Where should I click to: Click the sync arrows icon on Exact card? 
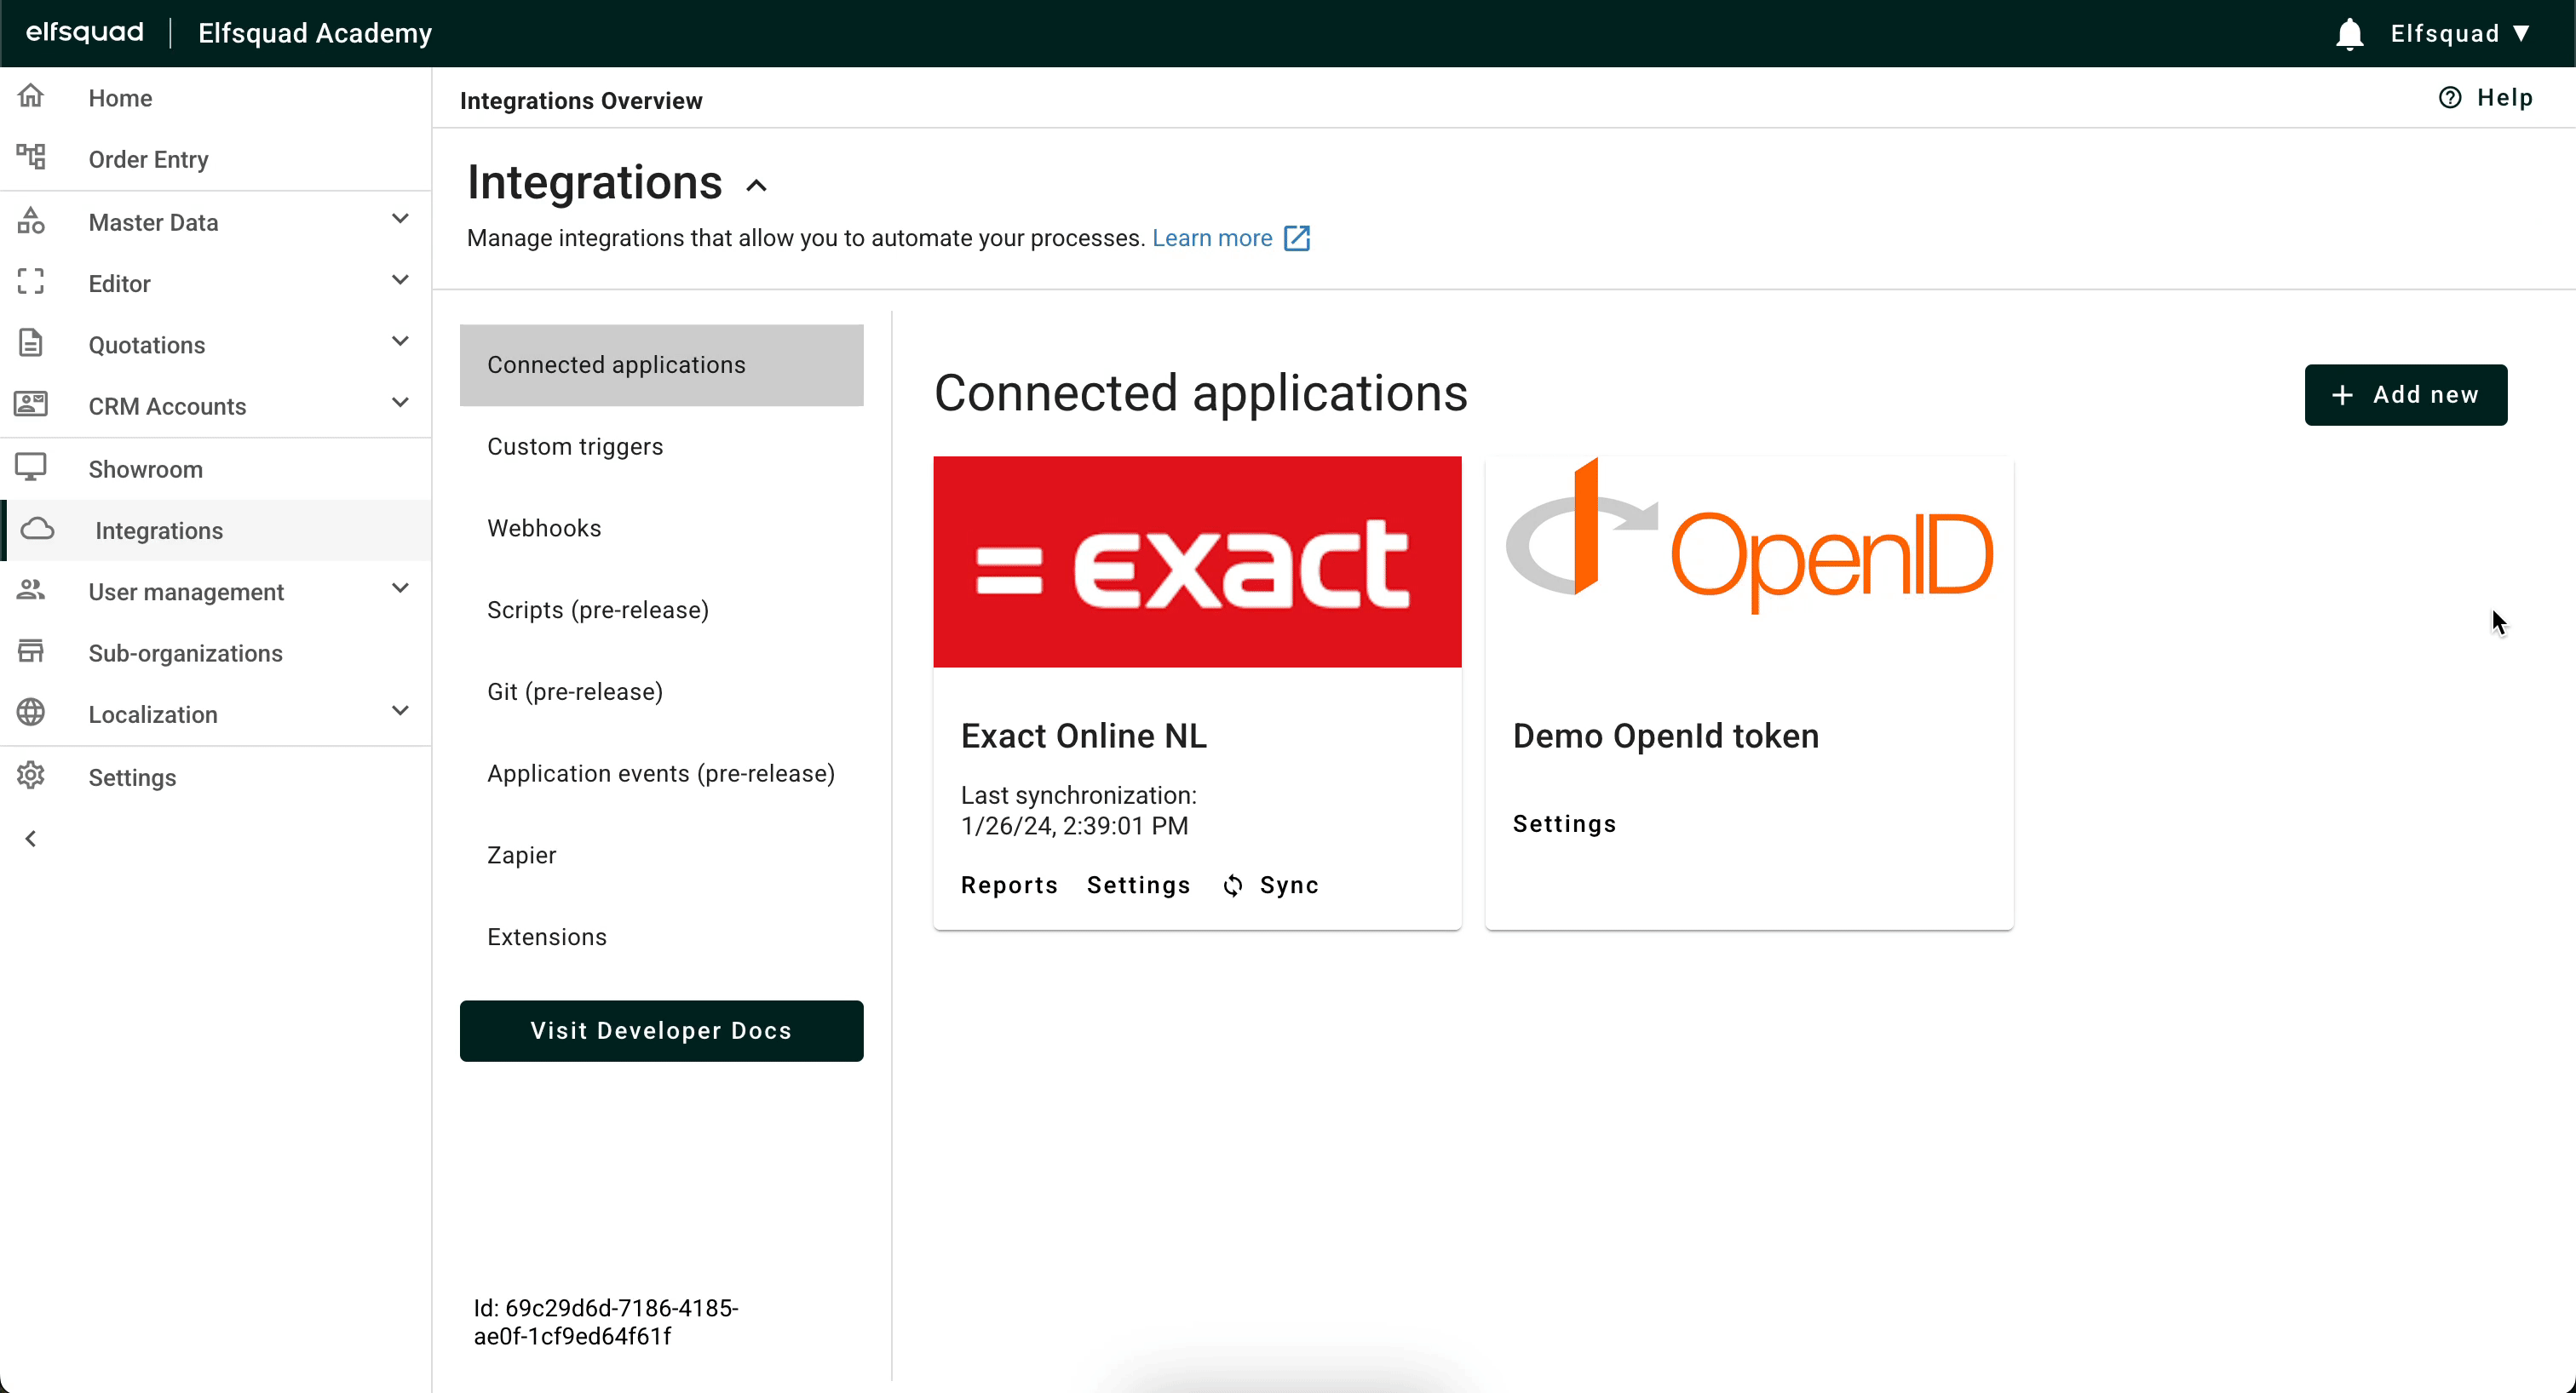(x=1233, y=886)
